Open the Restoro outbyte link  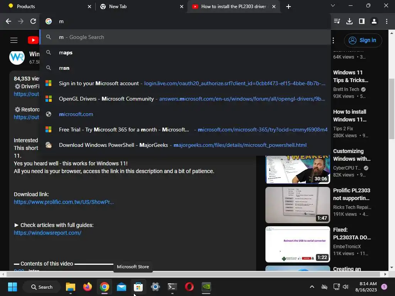[27, 117]
